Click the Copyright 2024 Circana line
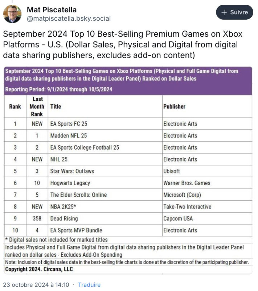258x291 pixels. click(39, 269)
